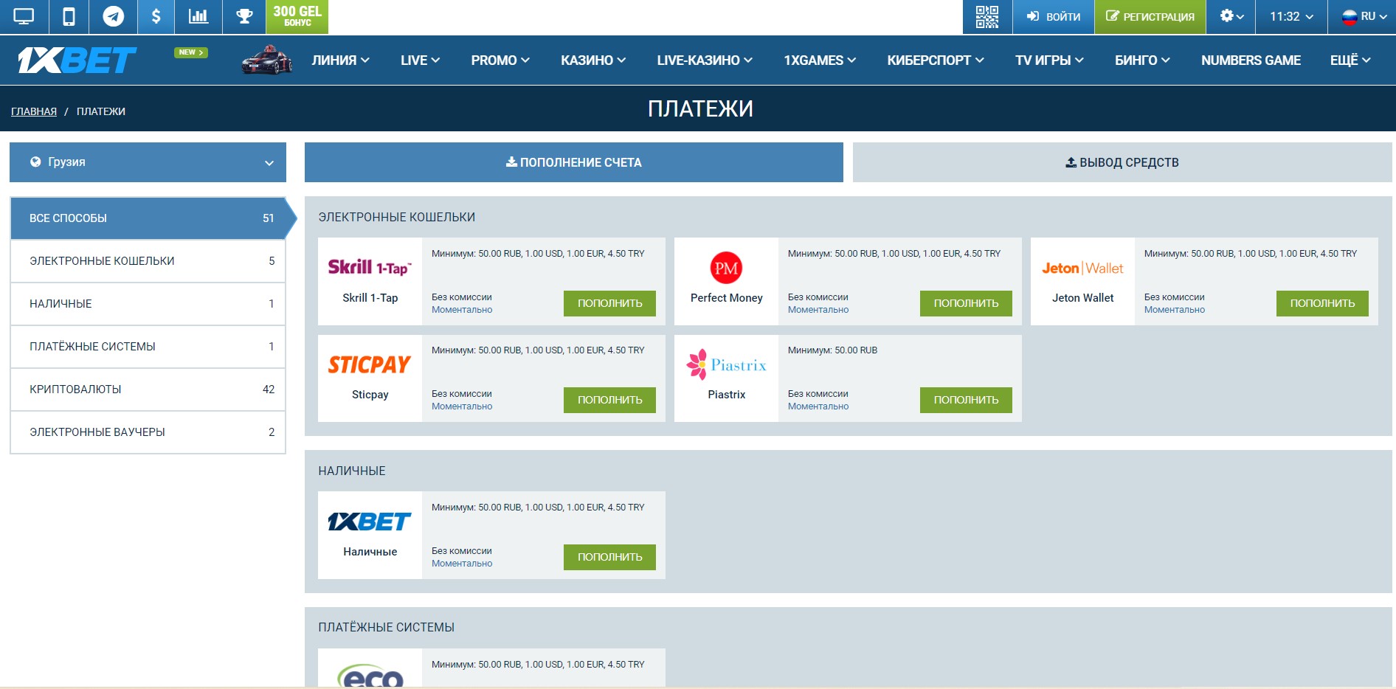Open the RU language selector
The image size is (1396, 689).
click(1364, 16)
